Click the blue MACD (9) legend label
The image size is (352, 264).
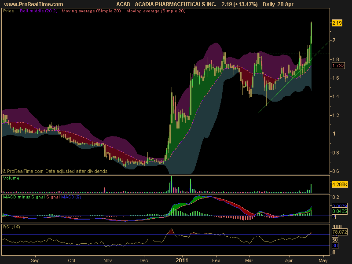coord(71,197)
